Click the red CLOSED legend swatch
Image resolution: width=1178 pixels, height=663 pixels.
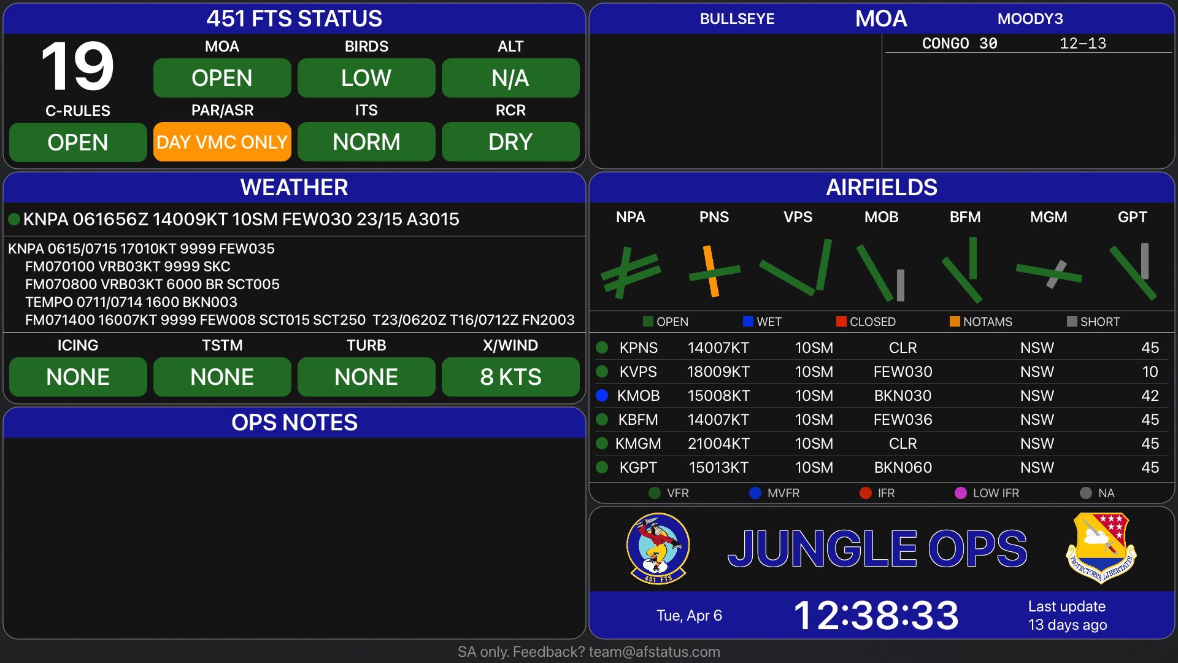841,322
